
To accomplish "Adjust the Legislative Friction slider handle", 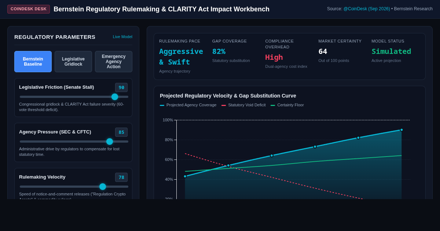I will click(115, 97).
